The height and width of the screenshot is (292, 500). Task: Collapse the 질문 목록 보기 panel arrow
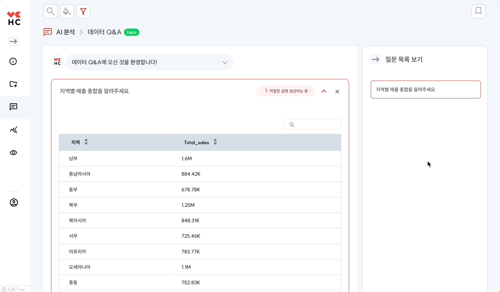375,59
